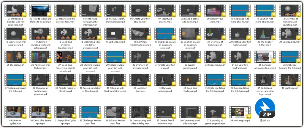The image size is (304, 128).
Task: Select the 53 Solution Render your first thumbnail
Action: (115, 112)
